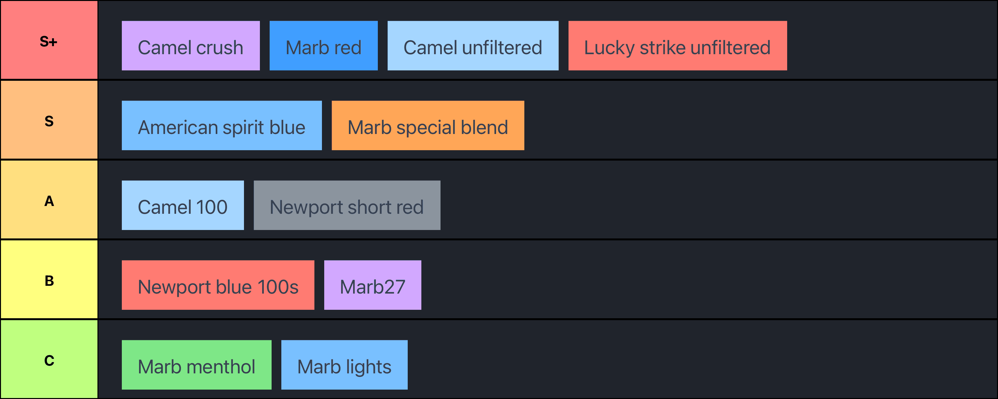
Task: Select the S tier label
Action: click(x=49, y=120)
